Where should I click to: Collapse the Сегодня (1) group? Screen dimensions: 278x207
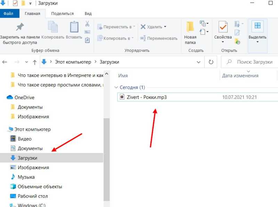(116, 87)
